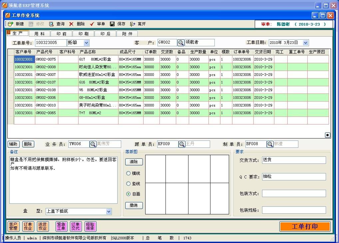Click the 经验传承 pink shortcut icon
Screen dimensions: 339x243
(x=90, y=226)
